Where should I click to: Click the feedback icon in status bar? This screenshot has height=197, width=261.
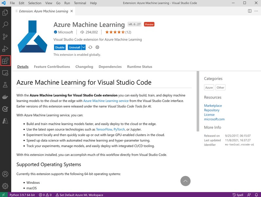[x=249, y=195]
